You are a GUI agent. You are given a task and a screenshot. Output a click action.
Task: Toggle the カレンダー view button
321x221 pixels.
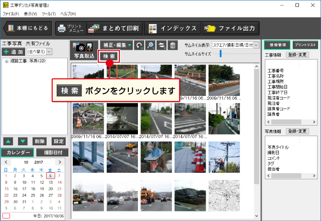pyautogui.click(x=17, y=152)
